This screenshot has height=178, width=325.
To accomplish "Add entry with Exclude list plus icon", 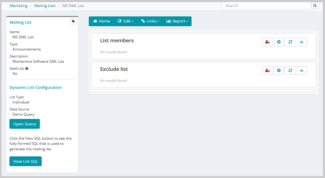I will [x=279, y=71].
